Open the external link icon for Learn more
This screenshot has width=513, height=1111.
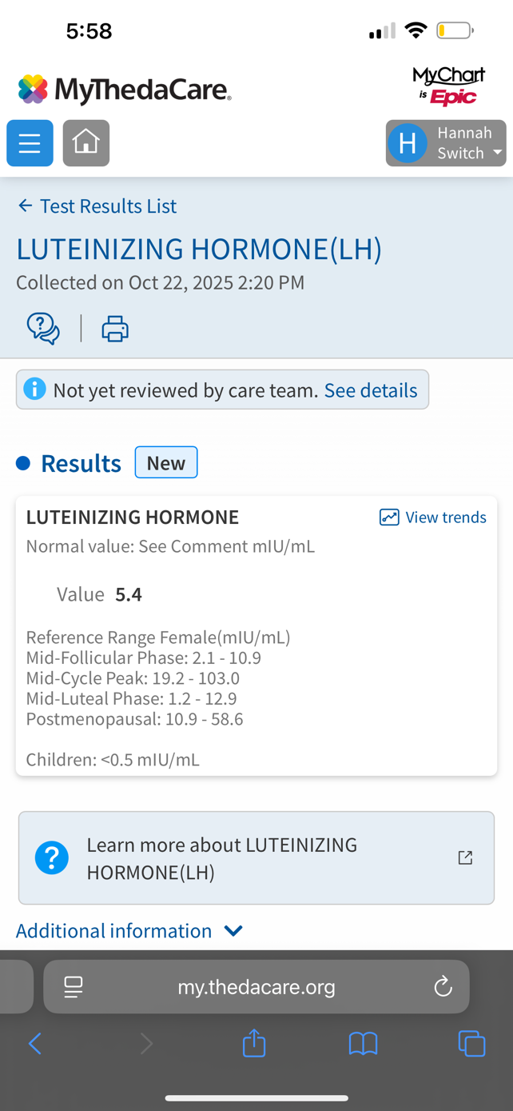coord(465,857)
